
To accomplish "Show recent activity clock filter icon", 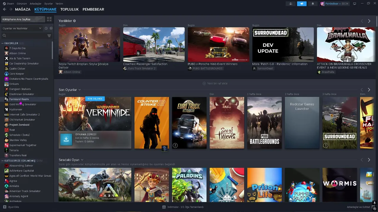I will (46, 28).
